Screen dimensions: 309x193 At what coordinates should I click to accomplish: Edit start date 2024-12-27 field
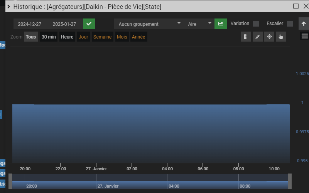pos(30,24)
